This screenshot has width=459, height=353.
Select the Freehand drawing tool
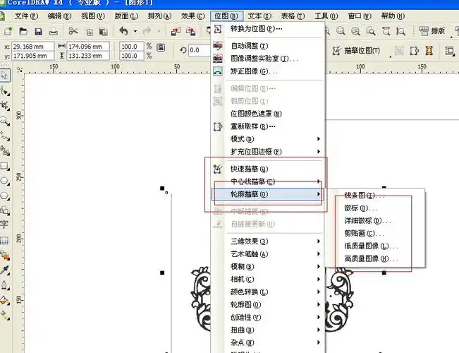[x=5, y=136]
